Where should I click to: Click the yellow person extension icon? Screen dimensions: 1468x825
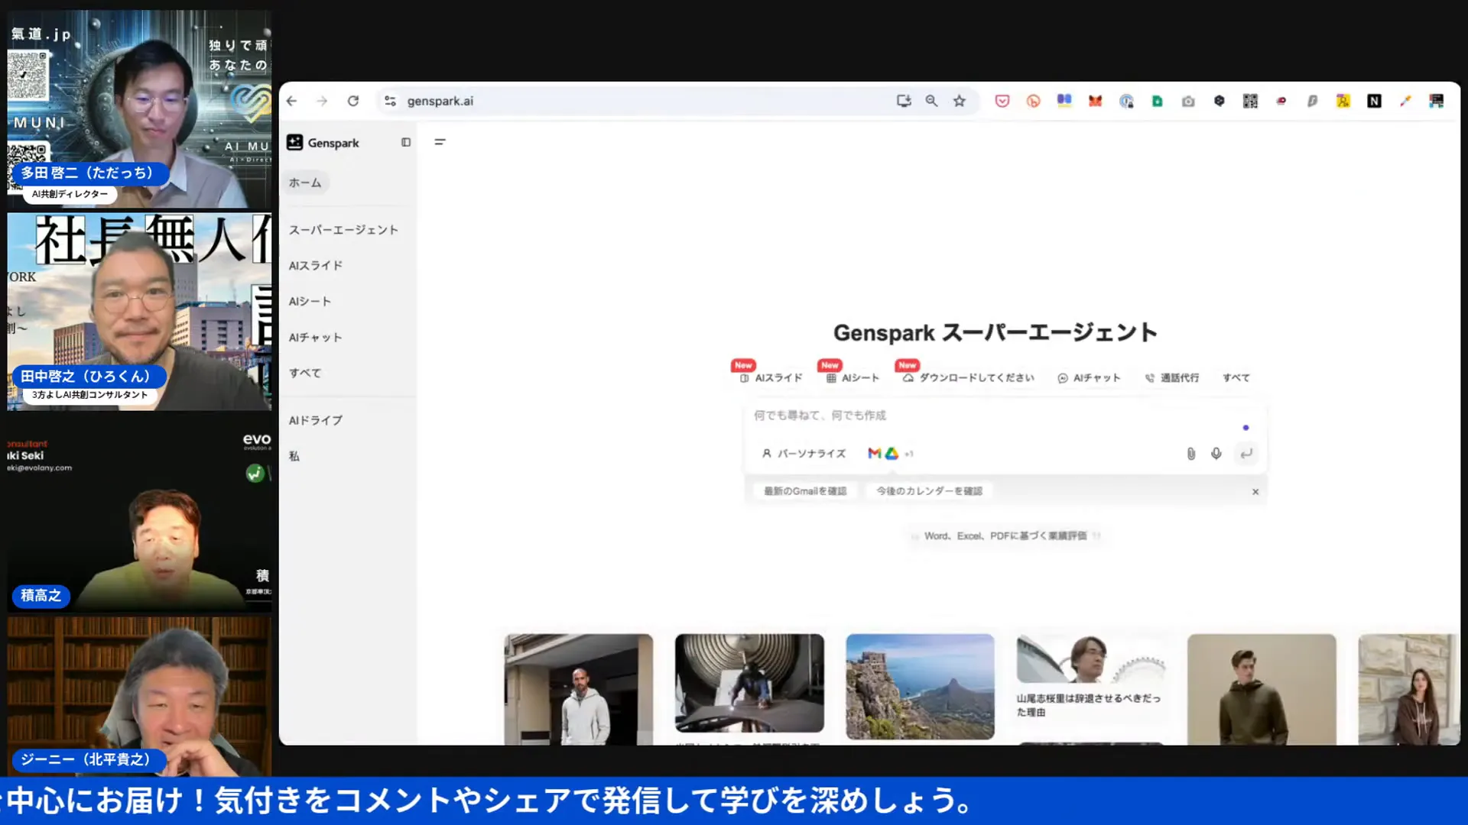click(1343, 101)
